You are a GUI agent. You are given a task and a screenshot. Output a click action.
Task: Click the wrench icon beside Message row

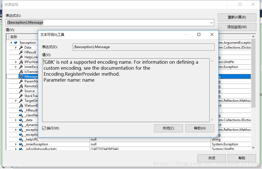(21, 77)
